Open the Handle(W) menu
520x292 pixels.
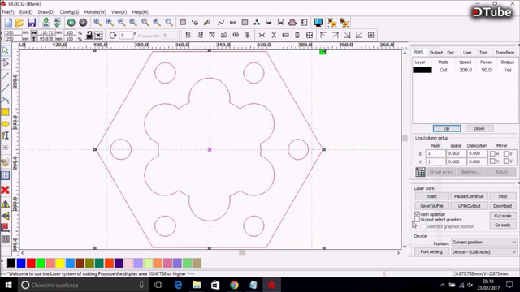click(95, 12)
